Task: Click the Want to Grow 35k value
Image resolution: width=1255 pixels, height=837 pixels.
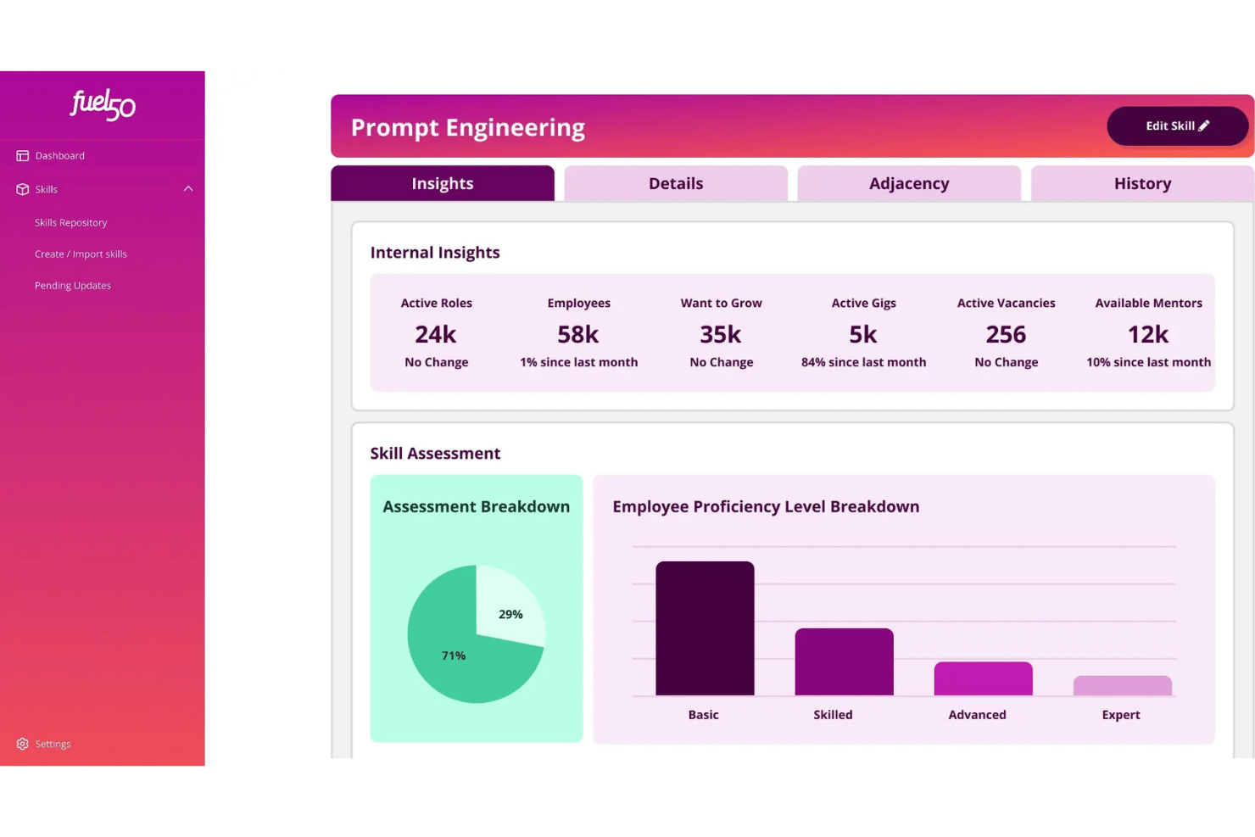Action: pos(721,334)
